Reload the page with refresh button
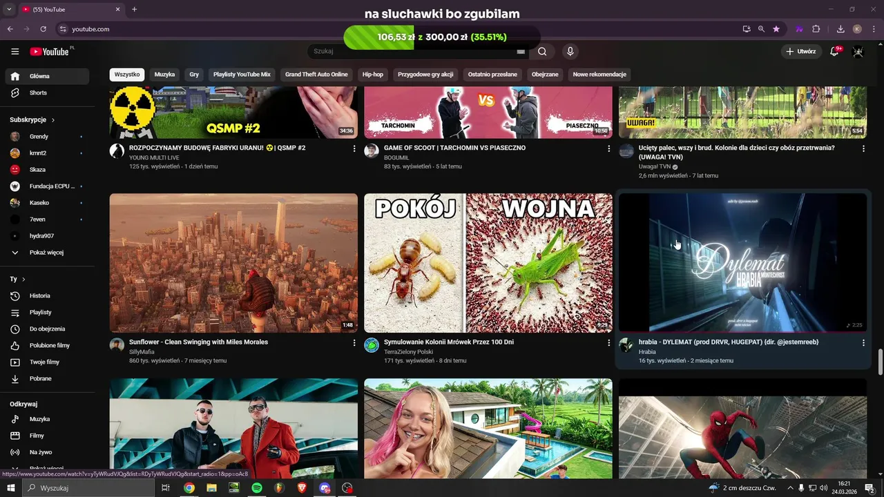The width and height of the screenshot is (884, 497). pos(43,29)
